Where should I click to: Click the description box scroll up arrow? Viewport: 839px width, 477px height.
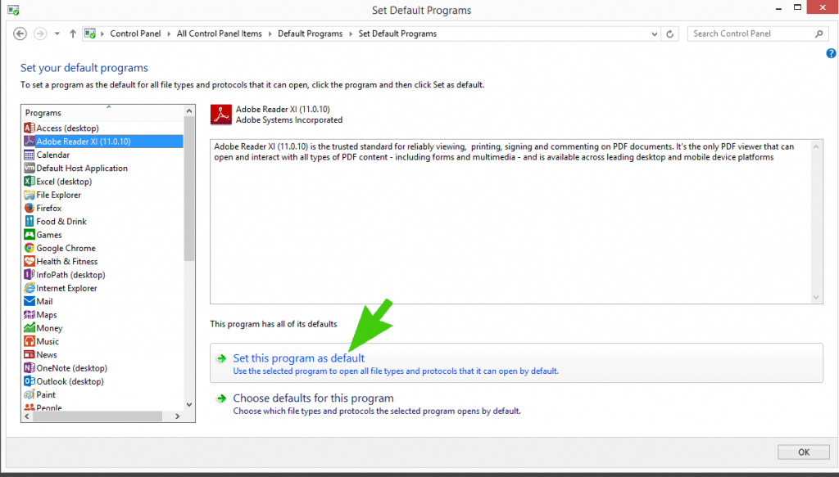tap(816, 146)
